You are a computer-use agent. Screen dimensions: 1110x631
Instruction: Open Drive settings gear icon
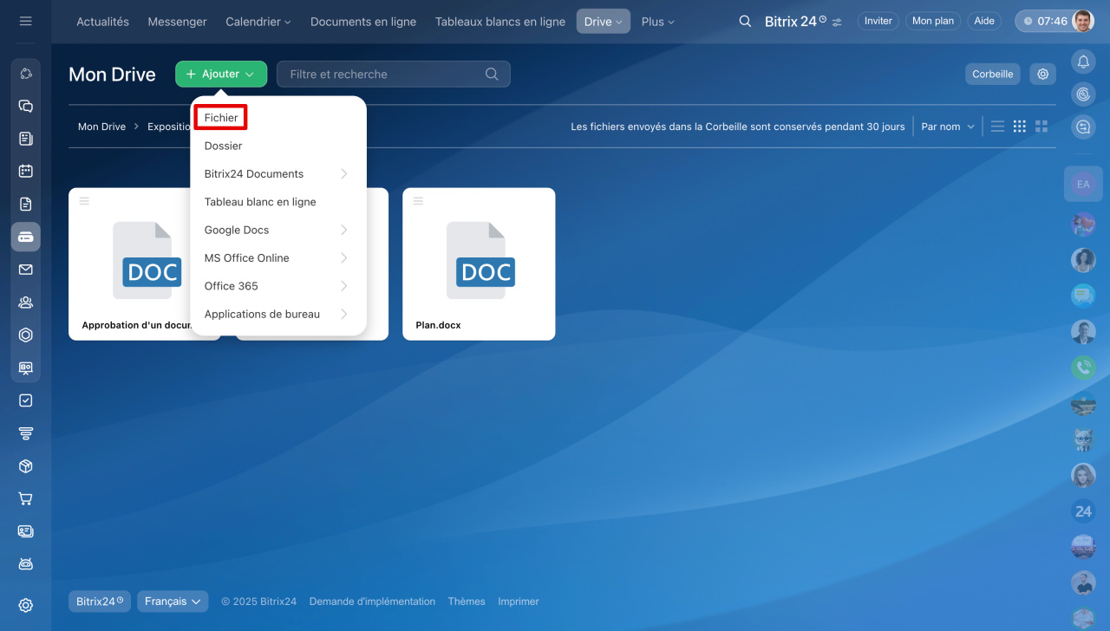pos(1042,75)
